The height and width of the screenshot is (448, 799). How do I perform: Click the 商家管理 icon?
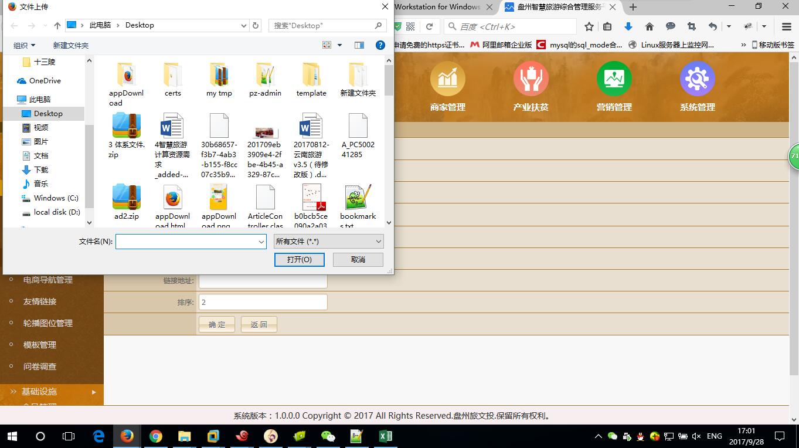pyautogui.click(x=447, y=79)
